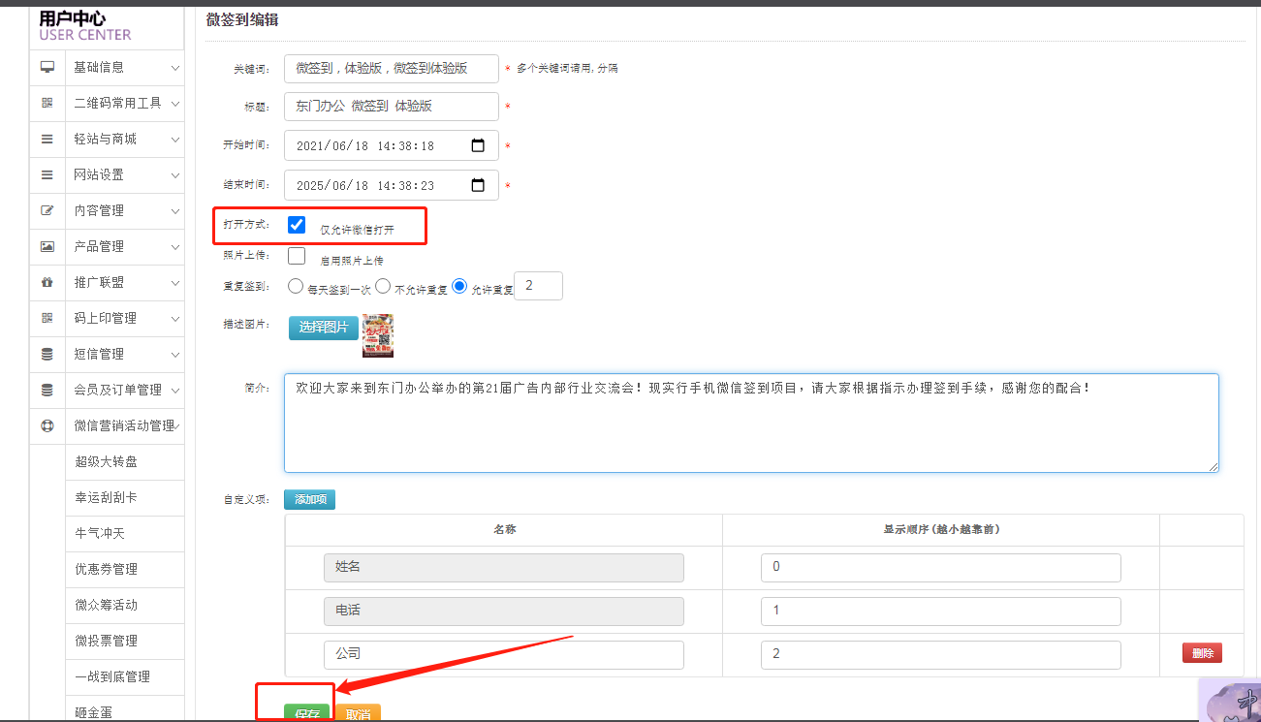
Task: Enable the 启用照片上传 checkbox
Action: (297, 256)
